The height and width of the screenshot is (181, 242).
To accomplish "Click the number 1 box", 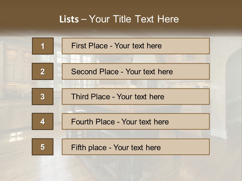I will (x=43, y=46).
